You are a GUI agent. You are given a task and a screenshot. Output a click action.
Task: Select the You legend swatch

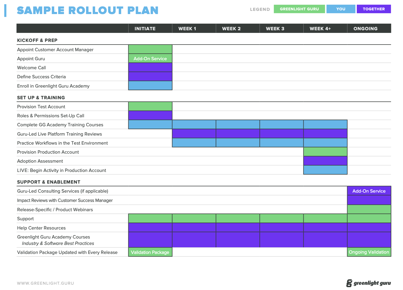[x=341, y=9]
